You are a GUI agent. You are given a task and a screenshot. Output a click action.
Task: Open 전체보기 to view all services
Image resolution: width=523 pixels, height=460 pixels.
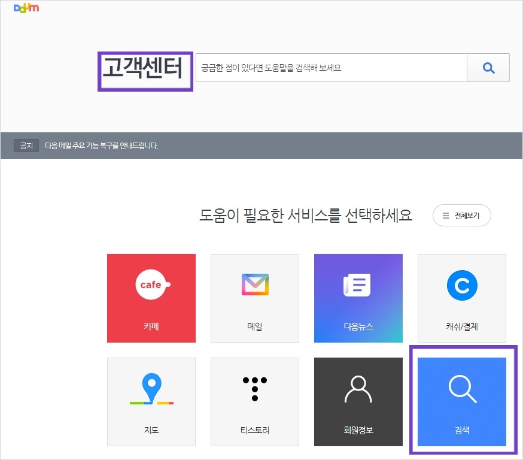click(x=461, y=215)
